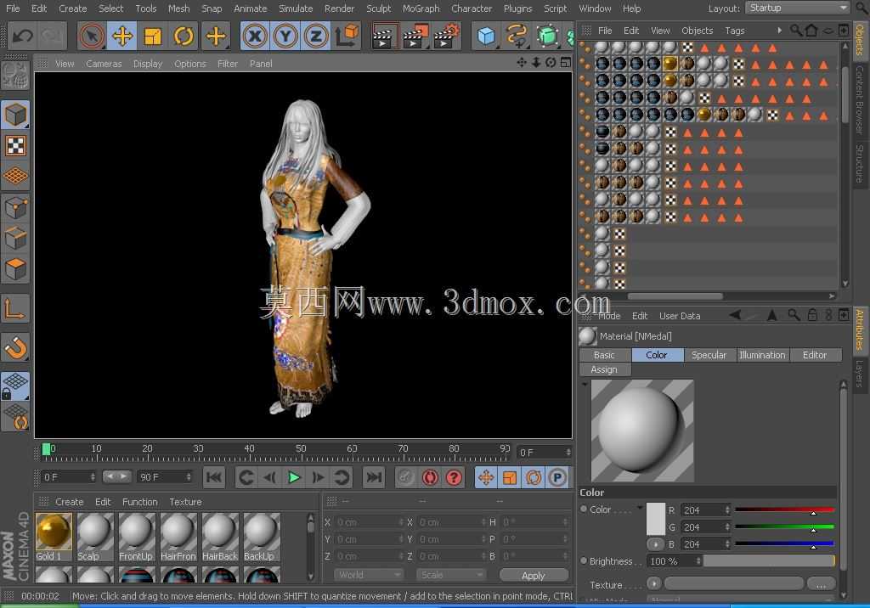The height and width of the screenshot is (608, 870).
Task: Play the animation forward
Action: [294, 477]
